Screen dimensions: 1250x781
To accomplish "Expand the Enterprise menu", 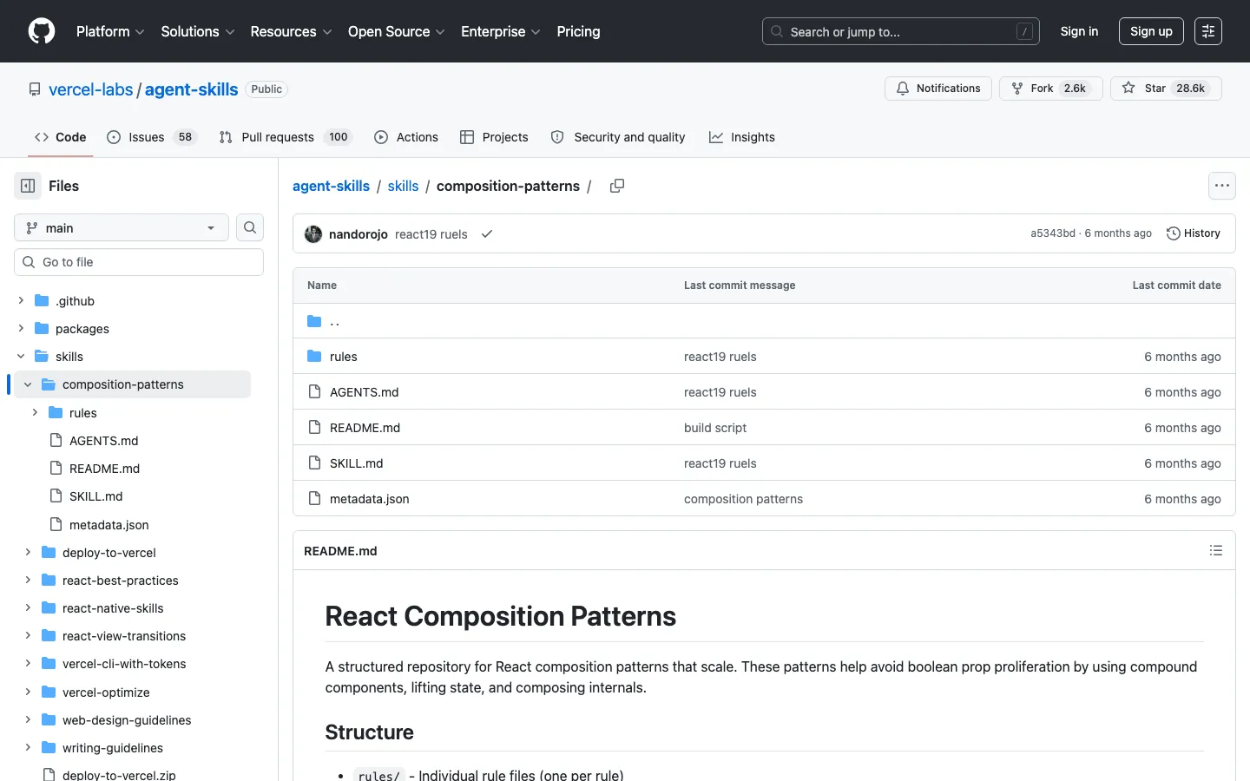I will point(501,31).
